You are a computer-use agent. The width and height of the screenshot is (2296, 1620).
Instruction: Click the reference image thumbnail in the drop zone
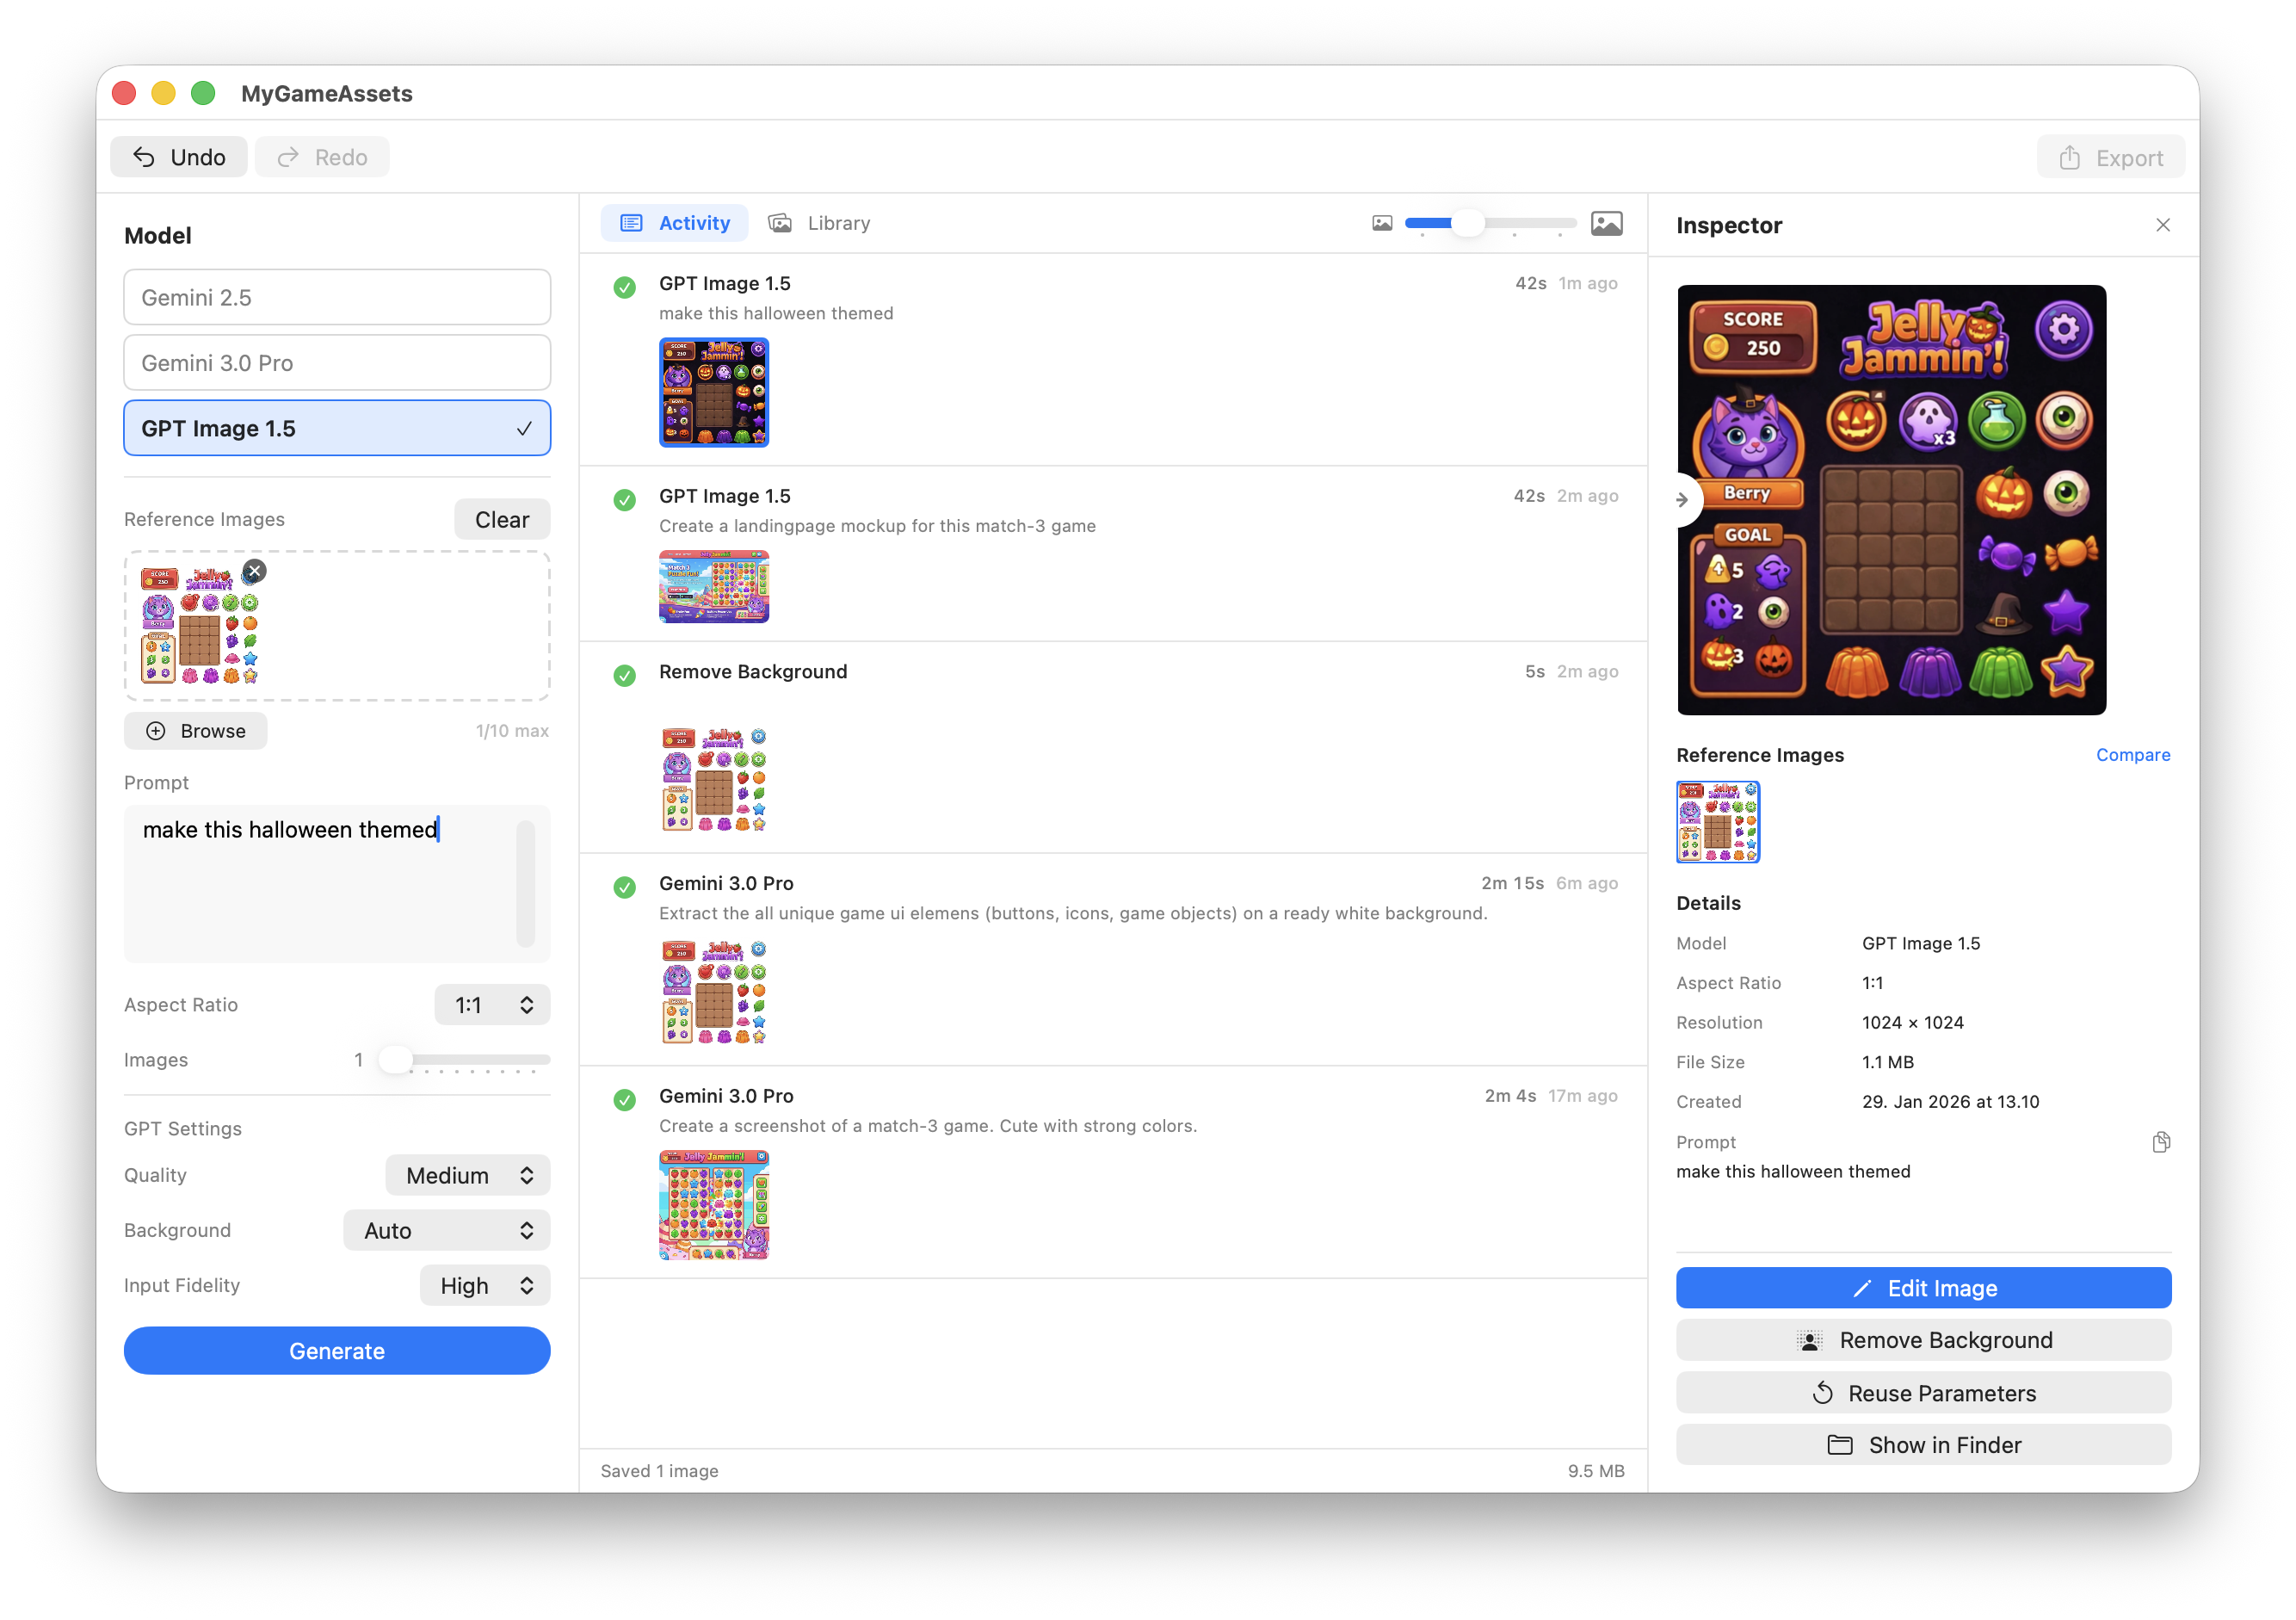click(200, 626)
